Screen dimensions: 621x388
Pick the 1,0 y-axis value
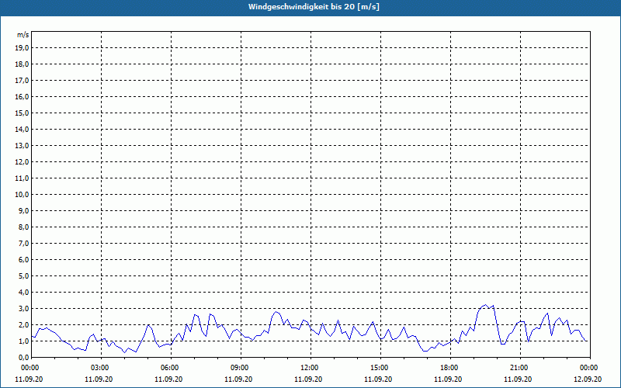(23, 341)
